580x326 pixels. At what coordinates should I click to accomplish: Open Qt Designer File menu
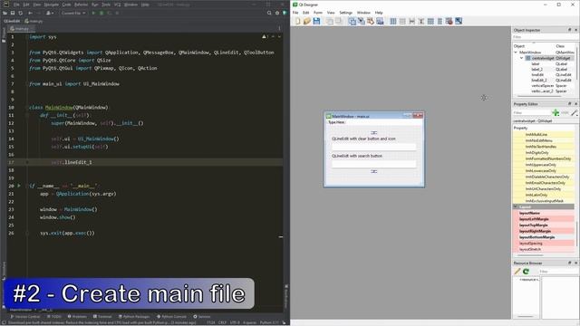(x=295, y=13)
